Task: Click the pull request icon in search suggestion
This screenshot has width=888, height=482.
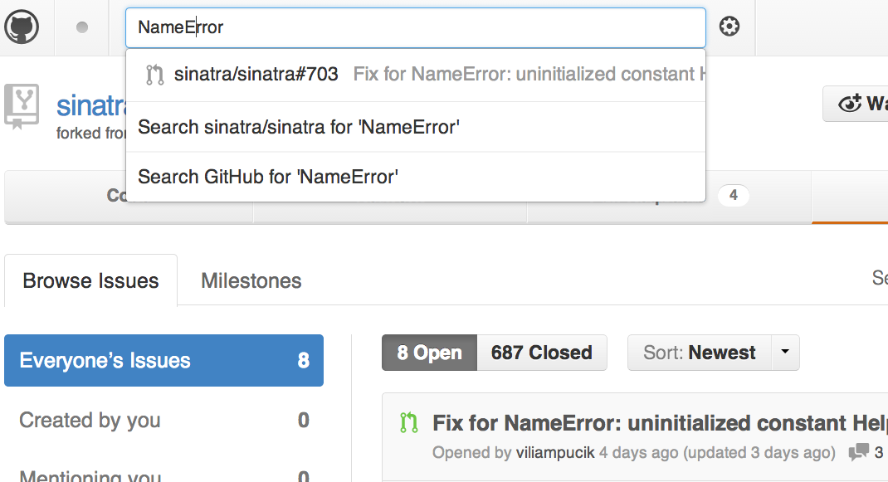Action: [x=154, y=75]
